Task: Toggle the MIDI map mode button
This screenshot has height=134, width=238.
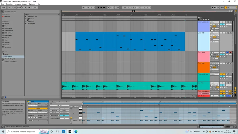Action: click(222, 8)
